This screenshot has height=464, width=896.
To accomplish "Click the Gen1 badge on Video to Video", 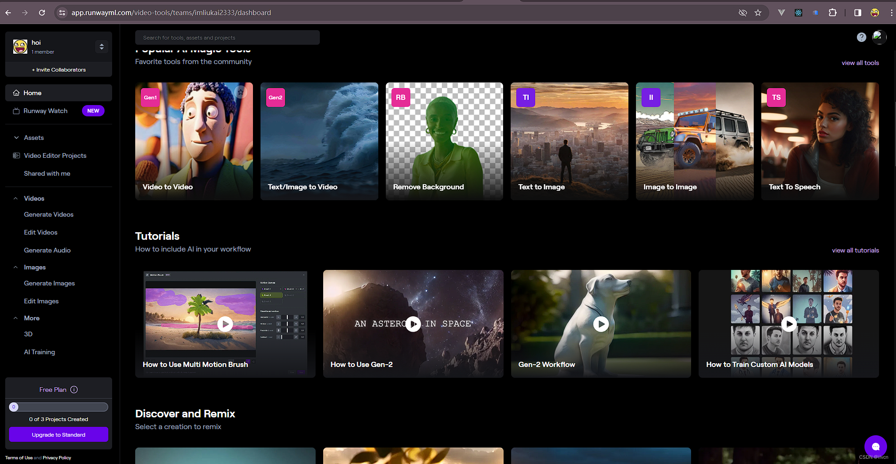I will [150, 98].
